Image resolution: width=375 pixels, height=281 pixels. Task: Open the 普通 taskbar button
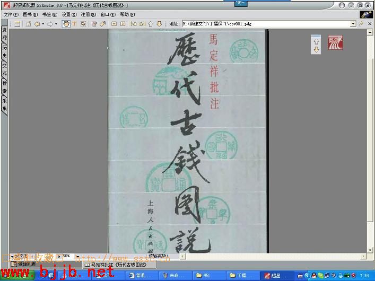(141, 276)
